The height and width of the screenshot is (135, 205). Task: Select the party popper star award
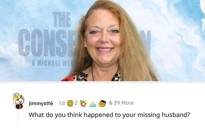point(83,103)
